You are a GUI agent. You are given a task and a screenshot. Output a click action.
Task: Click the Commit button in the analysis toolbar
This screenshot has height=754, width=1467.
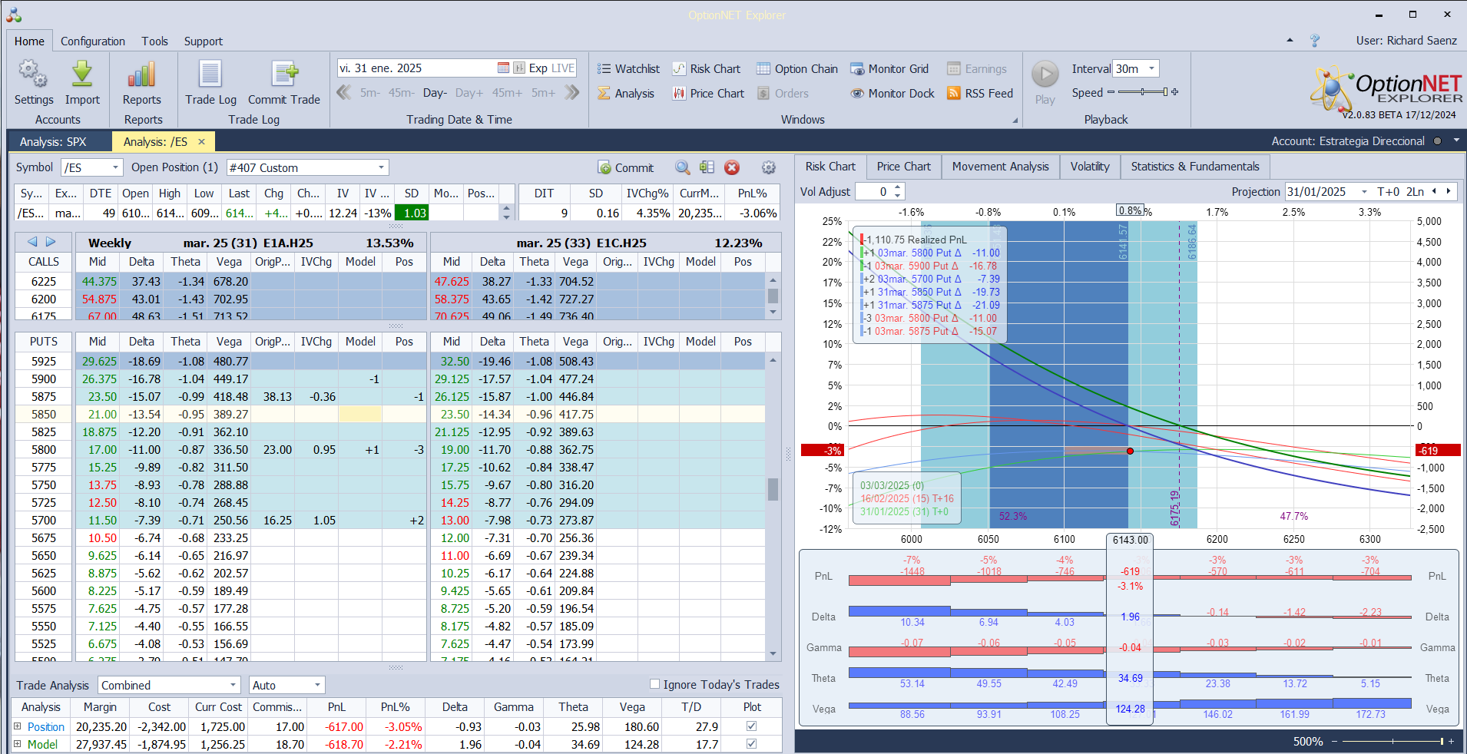626,167
